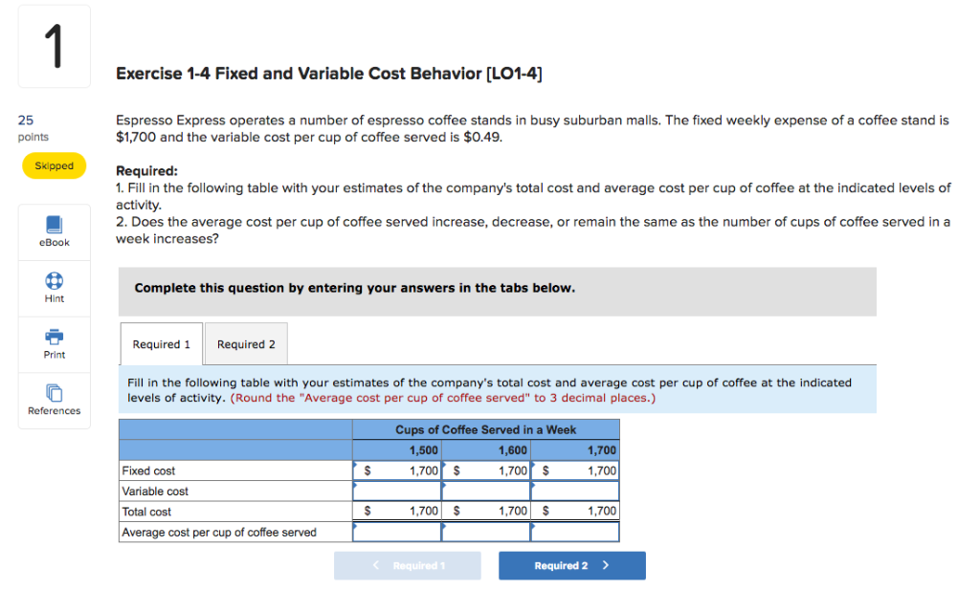This screenshot has height=612, width=980.
Task: Click the blue book icon above eBook label
Action: [54, 226]
